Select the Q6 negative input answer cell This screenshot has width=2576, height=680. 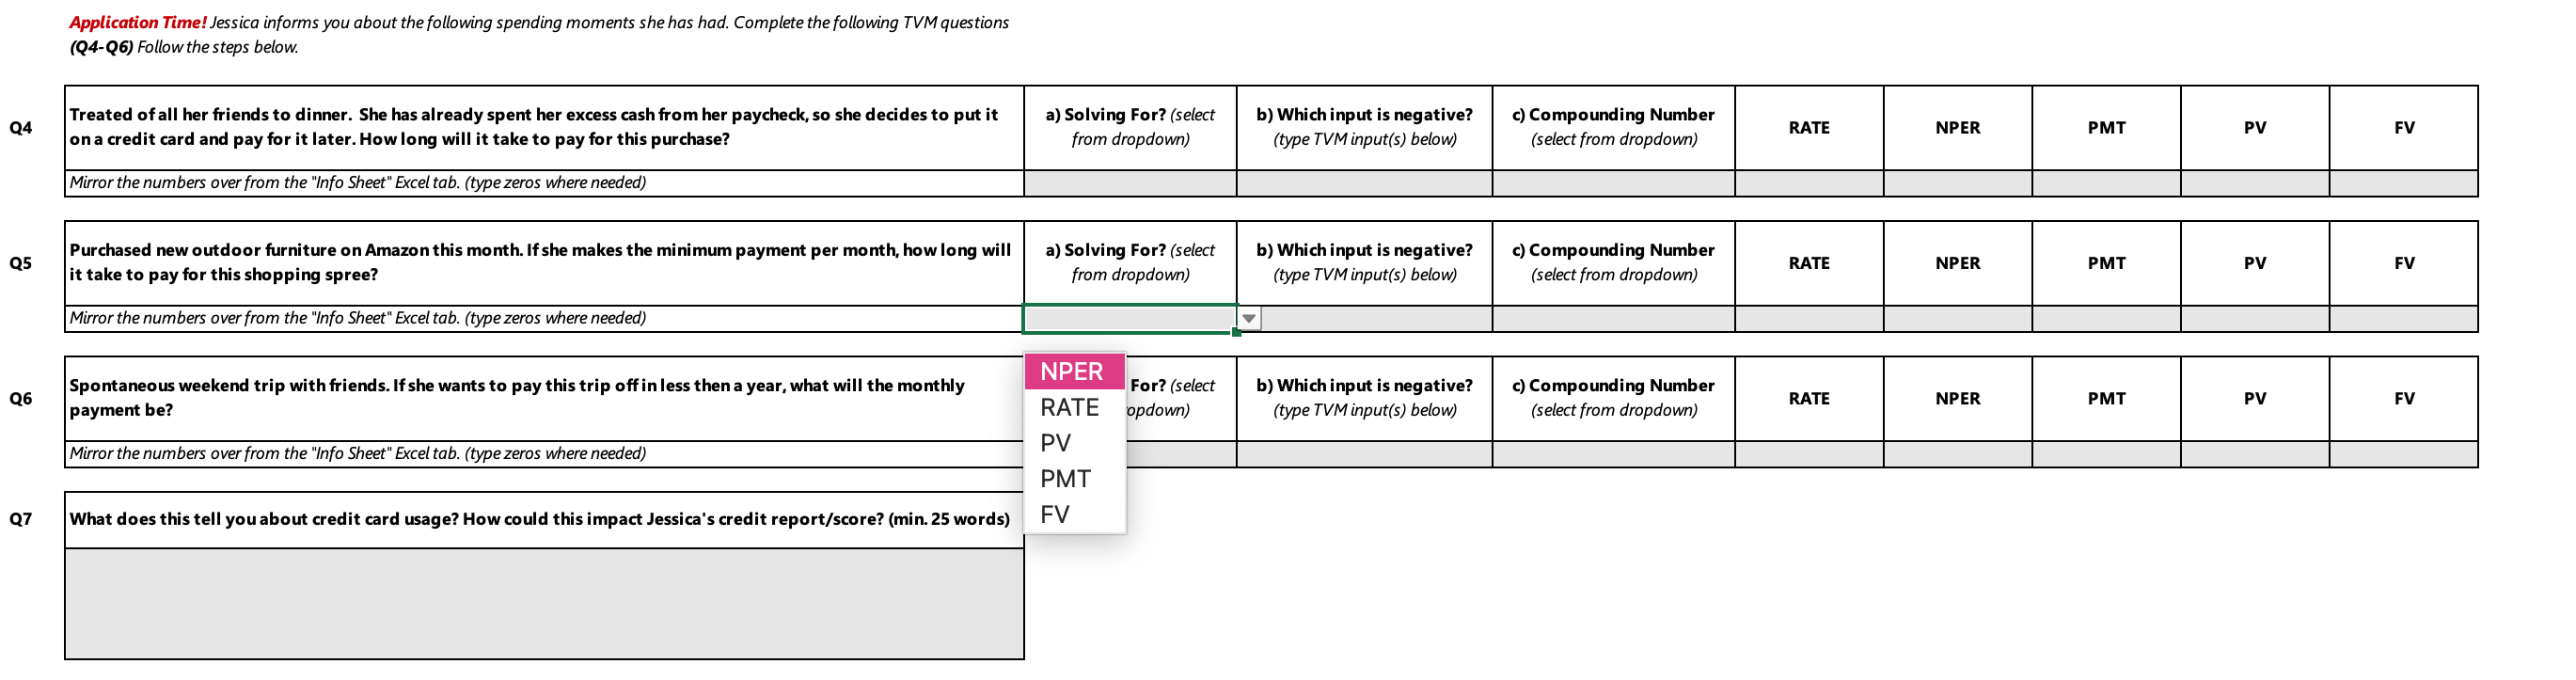tap(1364, 453)
